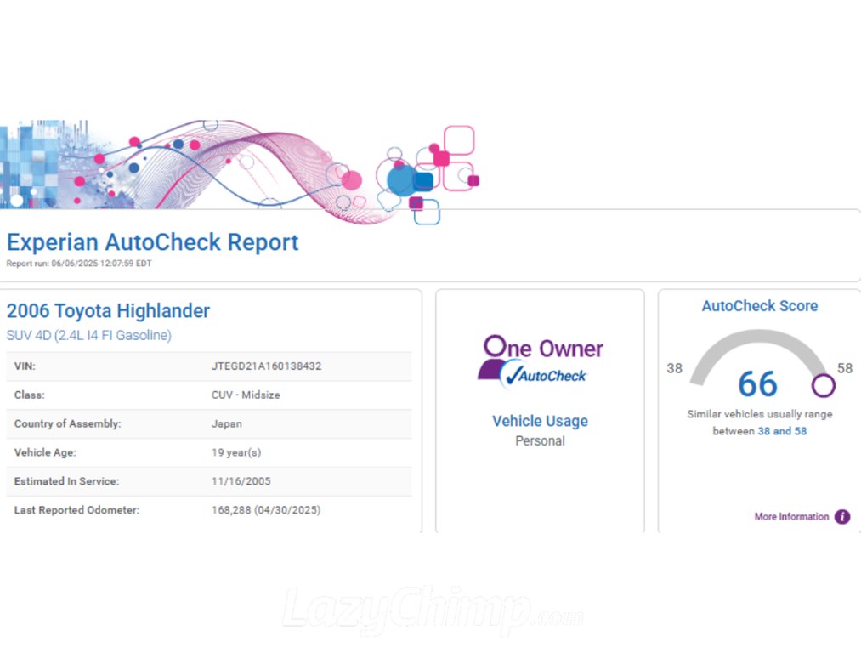
Task: Select the Personal usage value
Action: click(x=540, y=441)
